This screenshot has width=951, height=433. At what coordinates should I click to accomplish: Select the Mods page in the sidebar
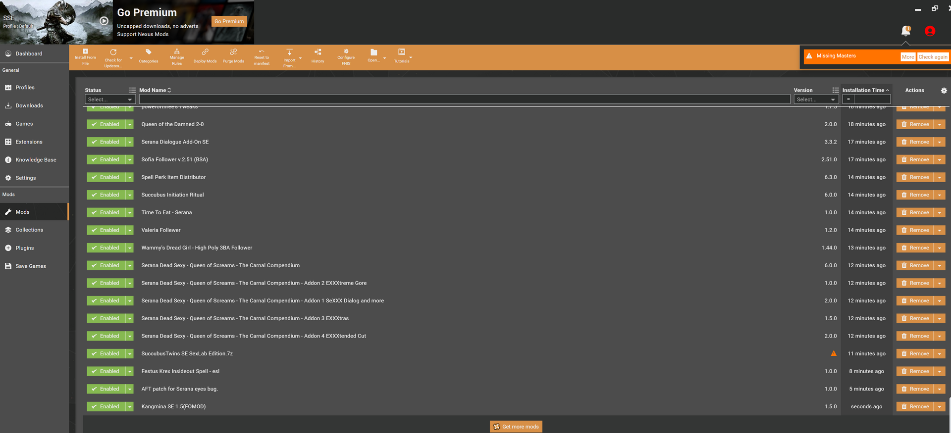pos(34,212)
